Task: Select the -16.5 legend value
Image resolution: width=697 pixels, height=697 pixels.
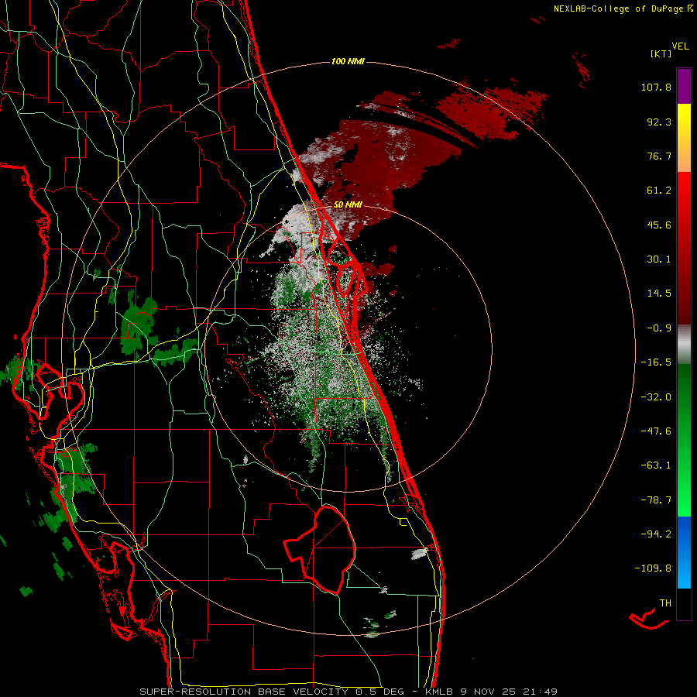Action: (x=656, y=362)
